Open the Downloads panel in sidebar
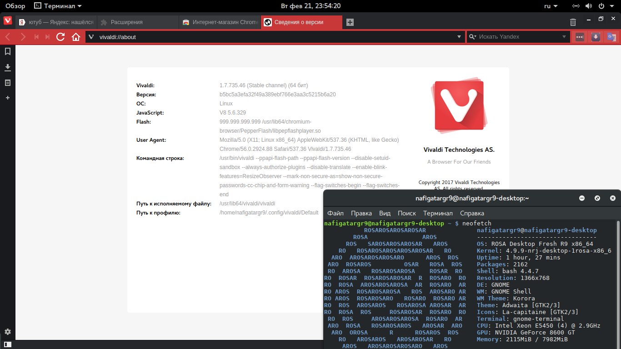The height and width of the screenshot is (349, 621). tap(8, 68)
